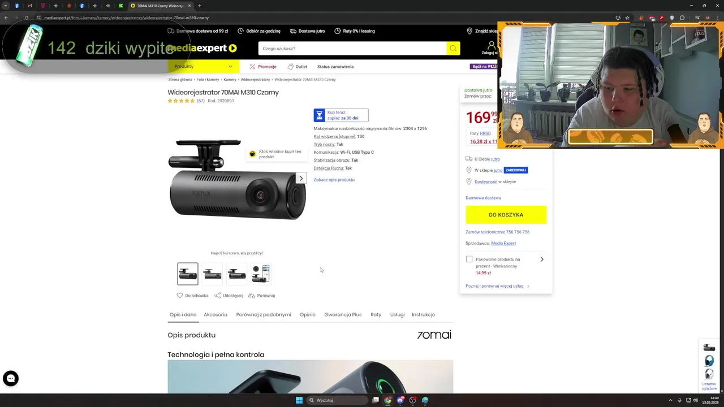Open the browser tab list dropdown
The width and height of the screenshot is (724, 407).
click(6, 6)
